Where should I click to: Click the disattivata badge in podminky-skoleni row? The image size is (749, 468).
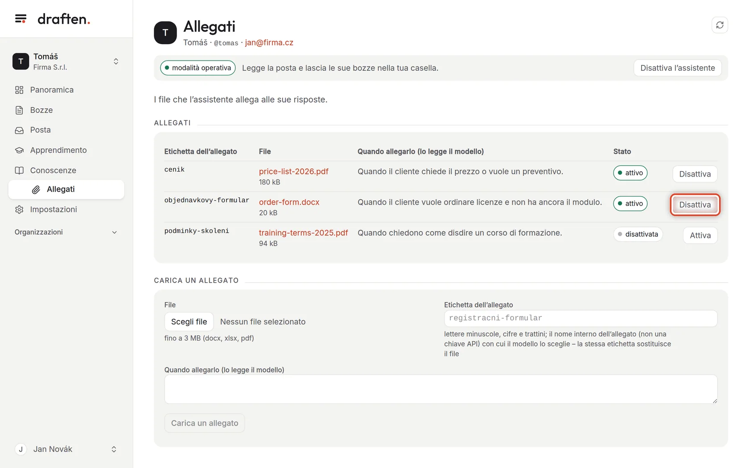tap(638, 234)
